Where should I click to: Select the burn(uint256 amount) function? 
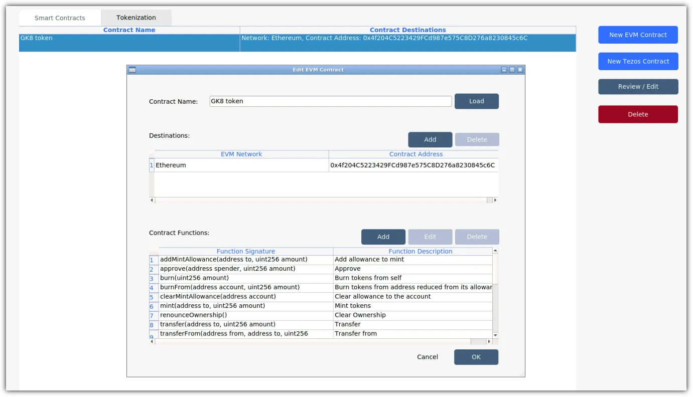[246, 278]
